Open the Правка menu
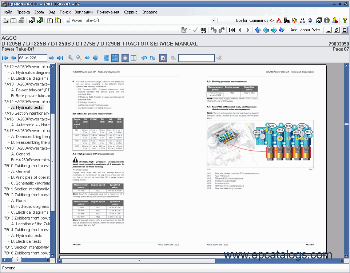 pos(23,12)
